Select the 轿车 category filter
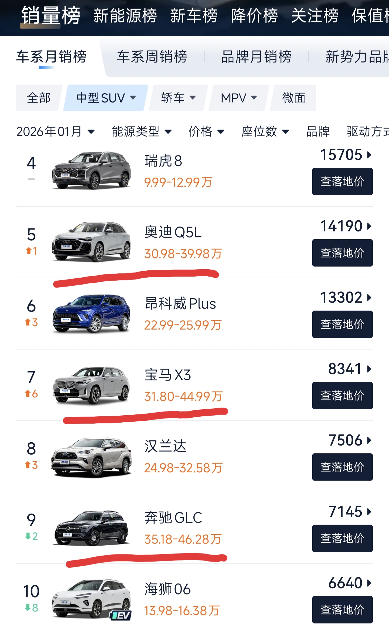Screen dimensions: 389x624 [x=178, y=98]
